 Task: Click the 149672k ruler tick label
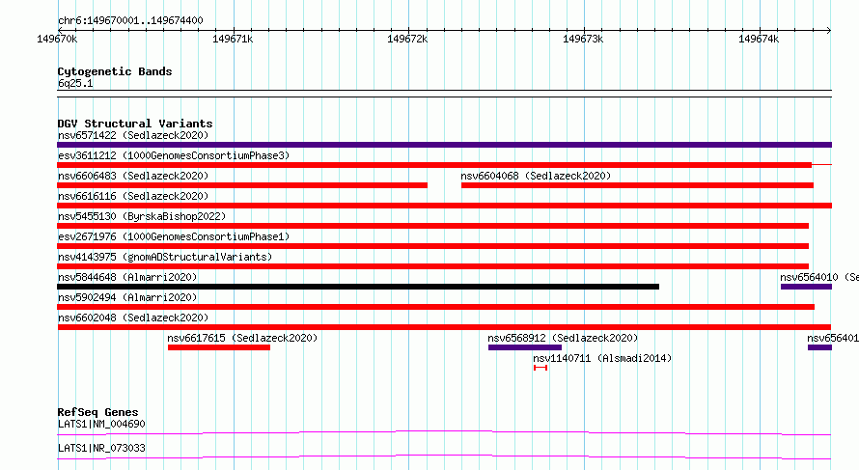[407, 39]
